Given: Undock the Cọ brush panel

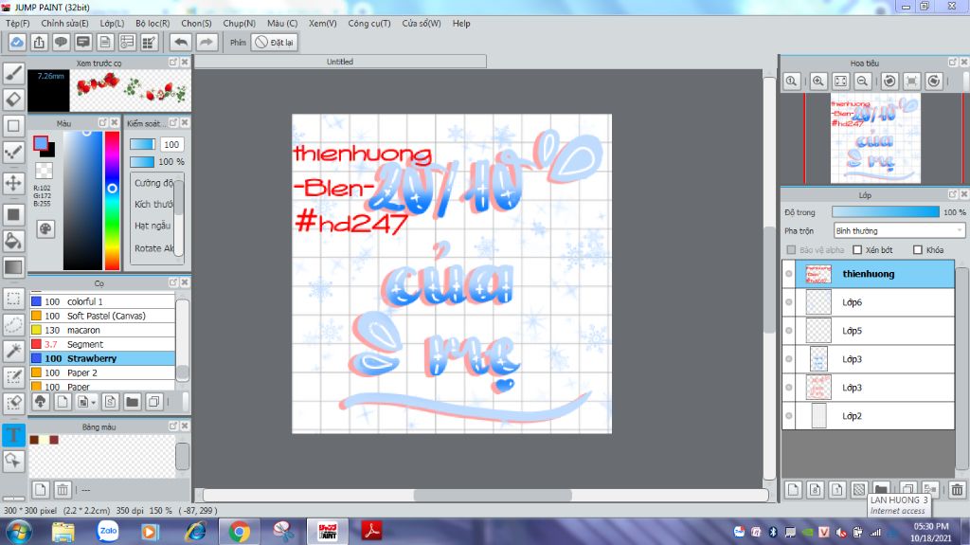Looking at the screenshot, I should click(173, 282).
